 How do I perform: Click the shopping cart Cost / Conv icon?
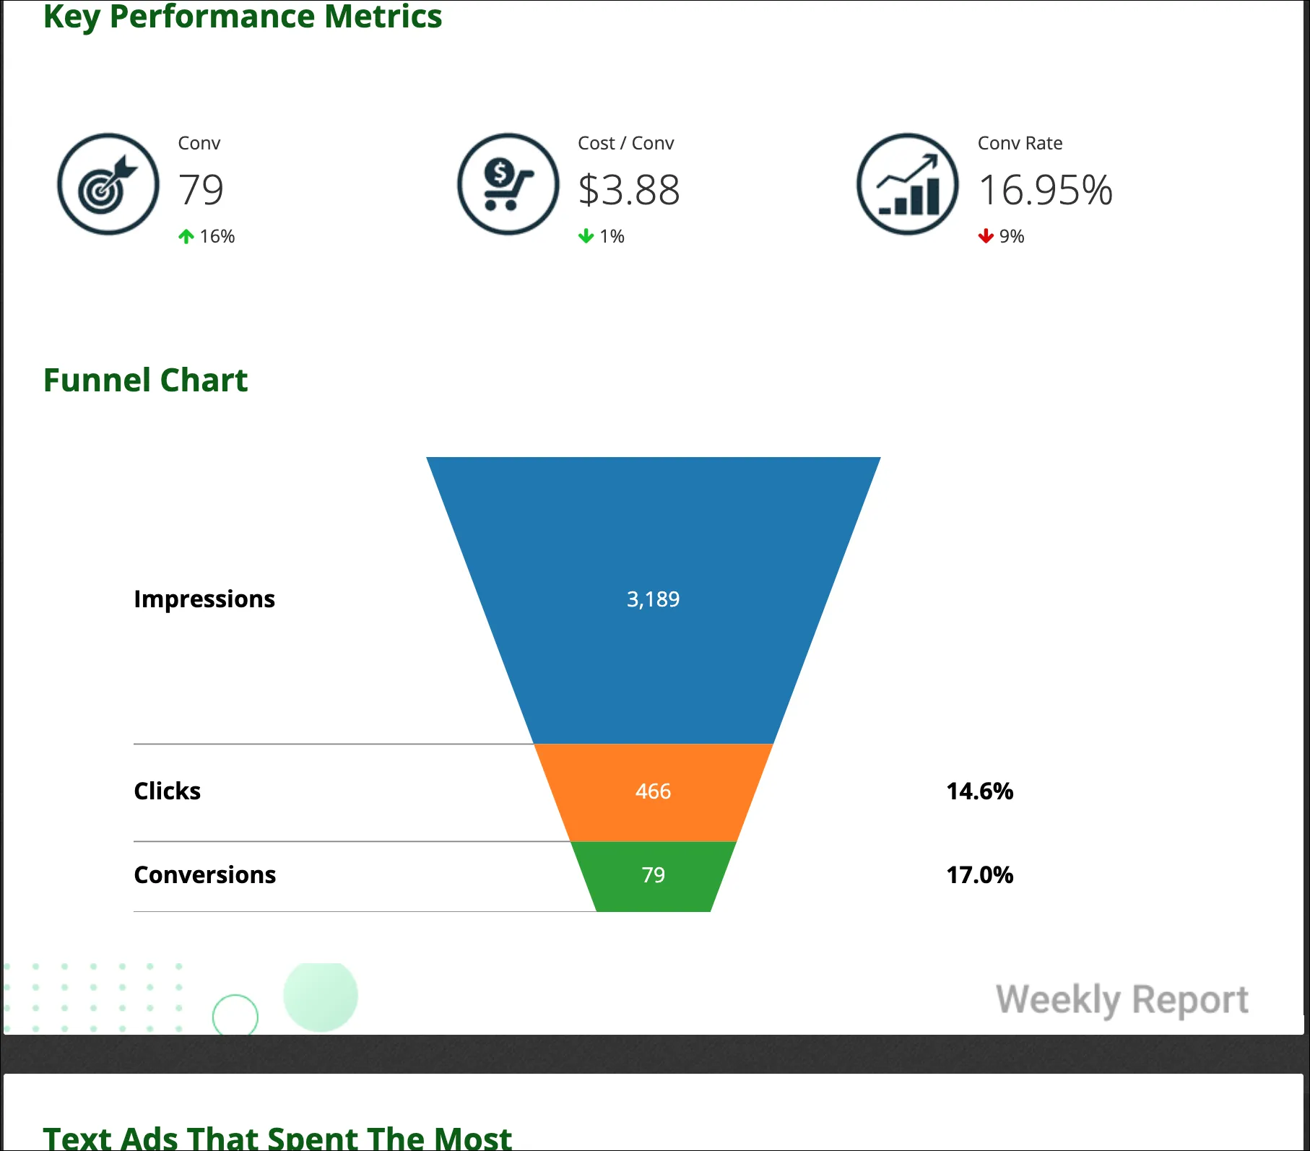click(508, 184)
